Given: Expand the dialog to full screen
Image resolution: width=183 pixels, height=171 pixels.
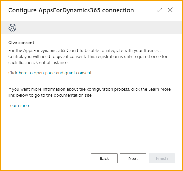Looking at the screenshot, I should (160, 10).
